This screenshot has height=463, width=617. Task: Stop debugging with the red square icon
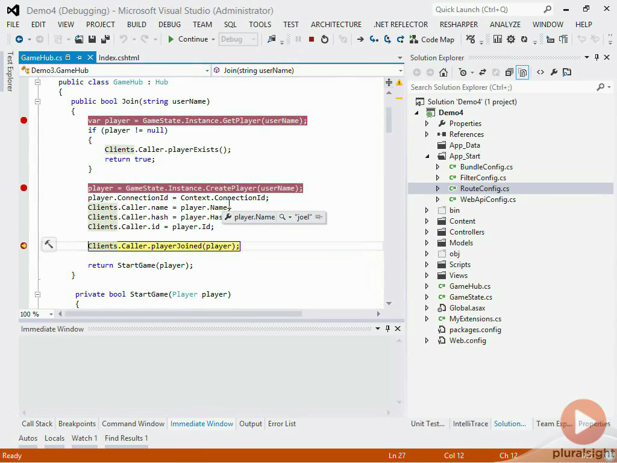312,39
